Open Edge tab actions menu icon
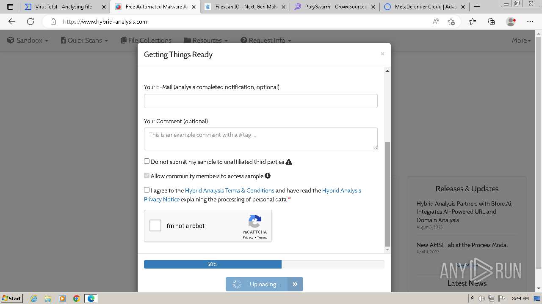Screen dimensions: 542x304 coord(10,7)
